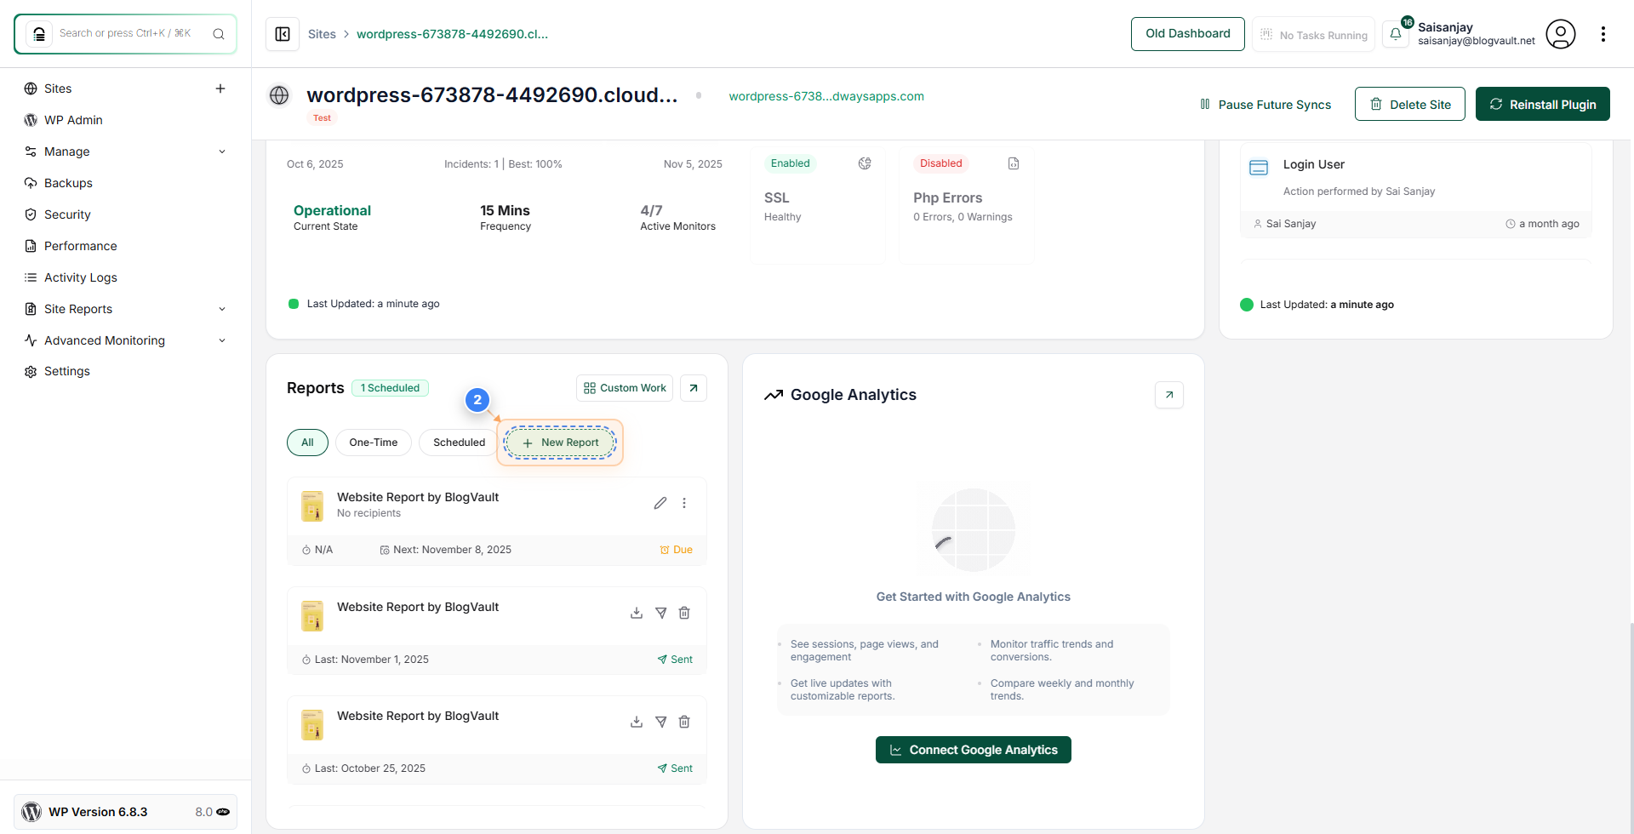Create a New Report
Viewport: 1634px width, 834px height.
coord(560,443)
